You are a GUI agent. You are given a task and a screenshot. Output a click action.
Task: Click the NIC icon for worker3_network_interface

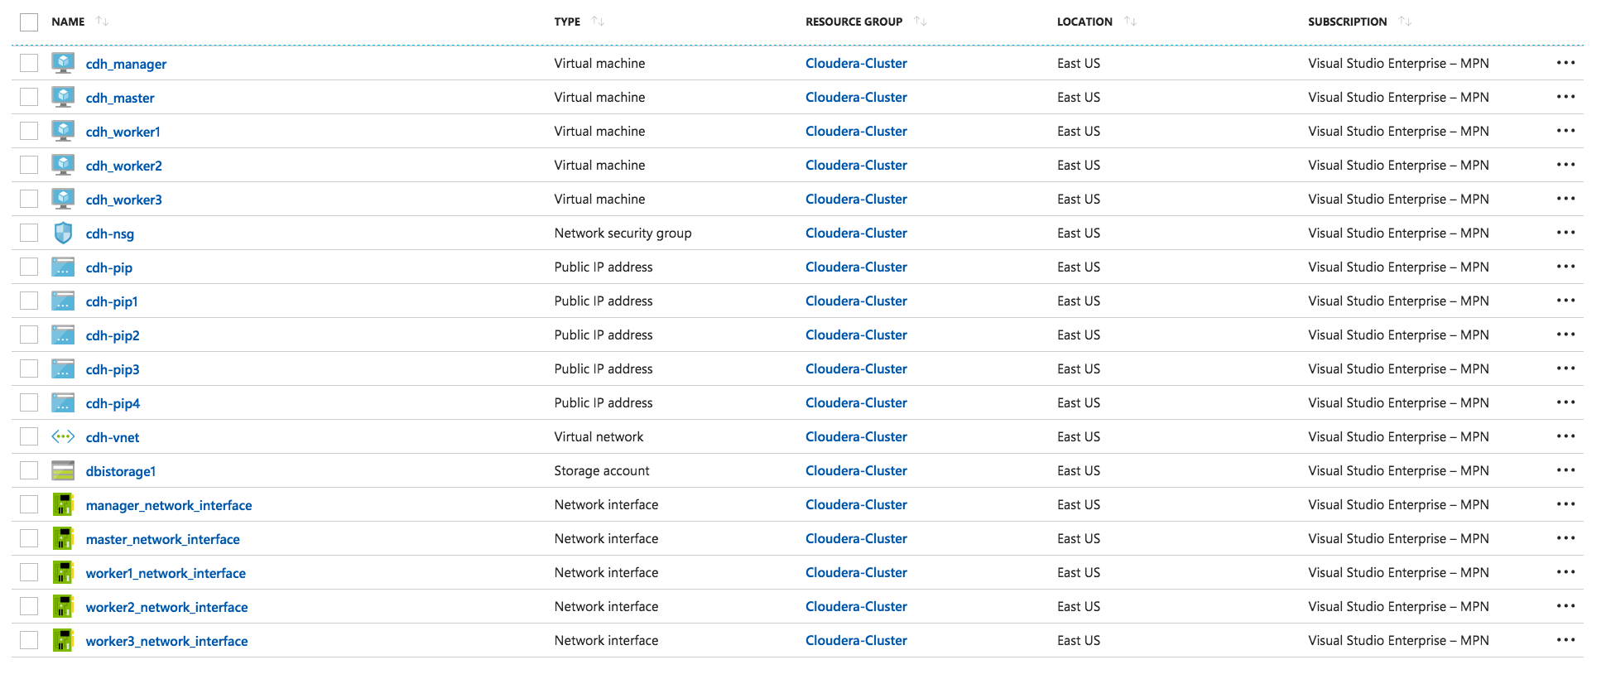coord(63,640)
